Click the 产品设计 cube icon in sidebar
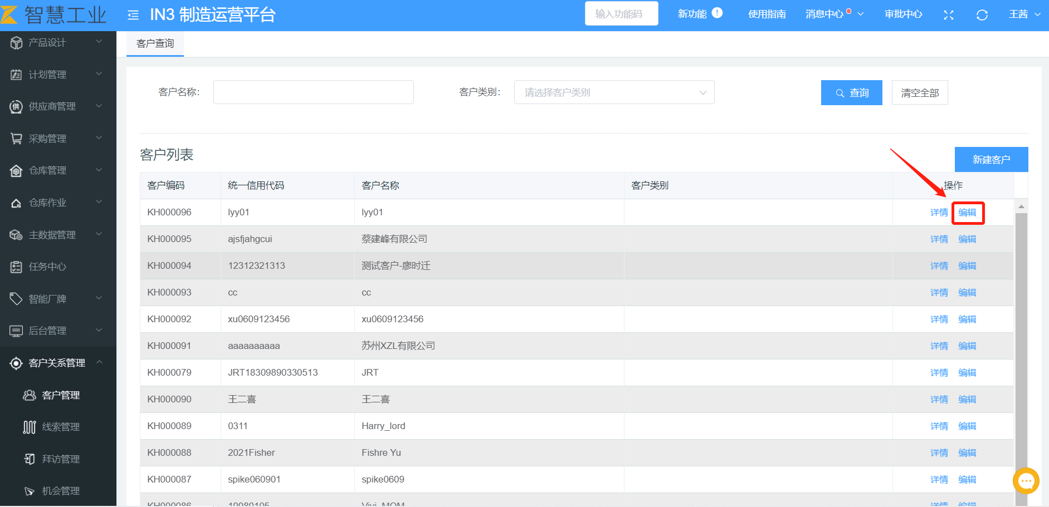1049x507 pixels. 16,43
